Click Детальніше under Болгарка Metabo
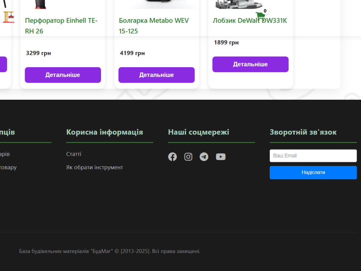The width and height of the screenshot is (361, 271). (157, 75)
